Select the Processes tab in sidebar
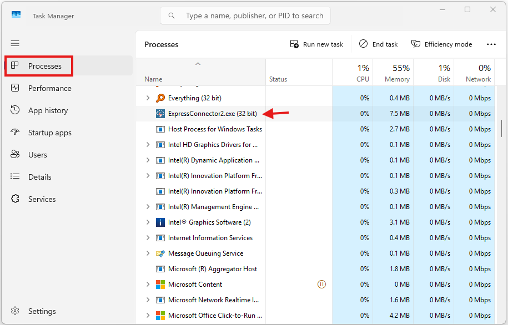Screen dimensions: 508x325 click(44, 66)
